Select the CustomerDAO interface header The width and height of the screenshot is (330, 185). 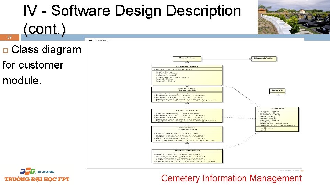coord(187,129)
